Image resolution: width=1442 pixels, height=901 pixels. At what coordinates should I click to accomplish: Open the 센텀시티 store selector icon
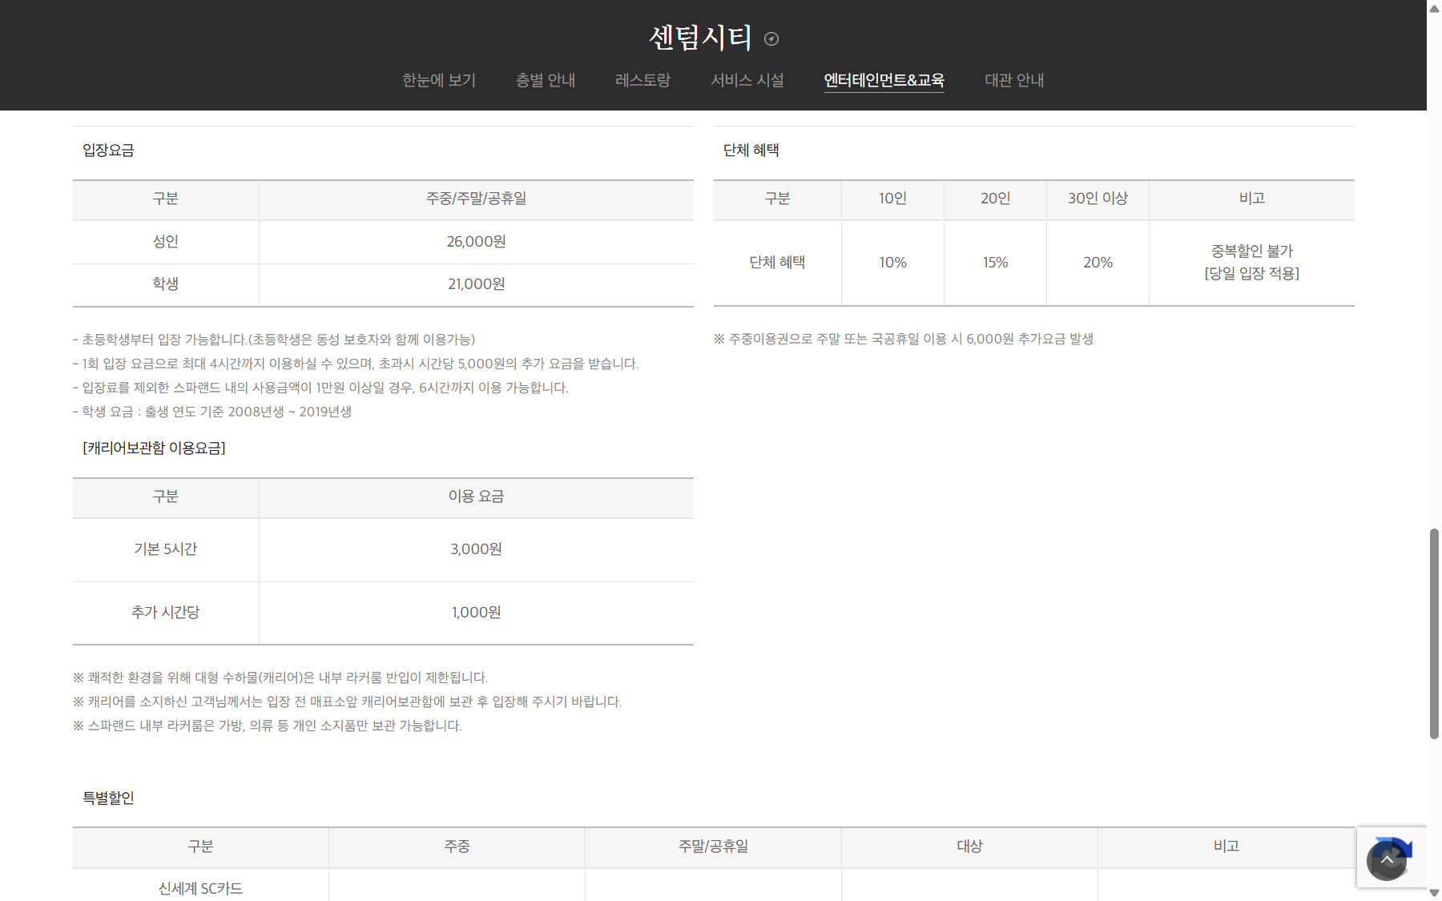point(771,38)
